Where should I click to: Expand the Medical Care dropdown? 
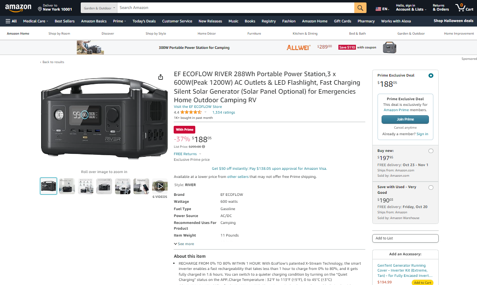[x=35, y=21]
